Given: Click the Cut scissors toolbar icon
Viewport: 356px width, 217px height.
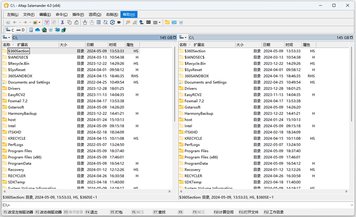Looking at the screenshot, I should click(62, 22).
